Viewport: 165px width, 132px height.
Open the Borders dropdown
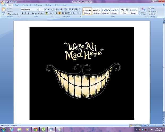point(80,13)
